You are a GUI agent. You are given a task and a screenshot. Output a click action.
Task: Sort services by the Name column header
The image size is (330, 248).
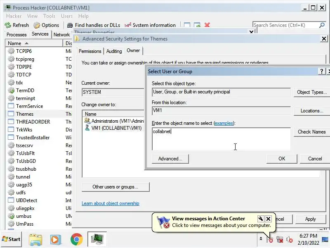click(34, 43)
